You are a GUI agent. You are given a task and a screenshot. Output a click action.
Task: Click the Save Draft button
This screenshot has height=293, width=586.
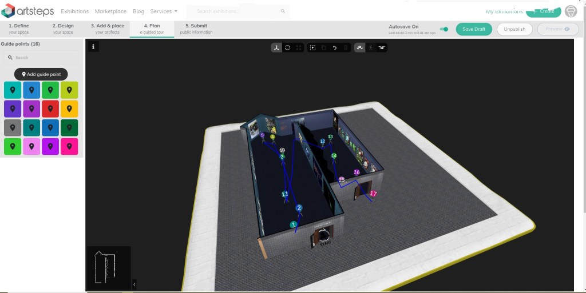474,29
